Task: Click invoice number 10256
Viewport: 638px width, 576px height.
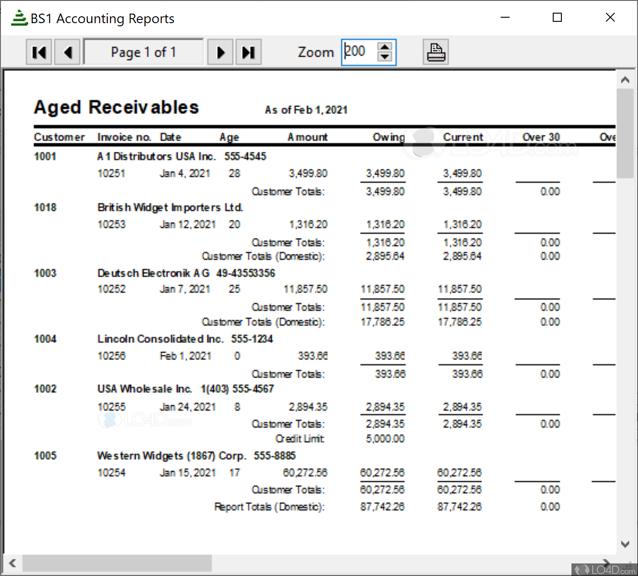Action: click(112, 356)
